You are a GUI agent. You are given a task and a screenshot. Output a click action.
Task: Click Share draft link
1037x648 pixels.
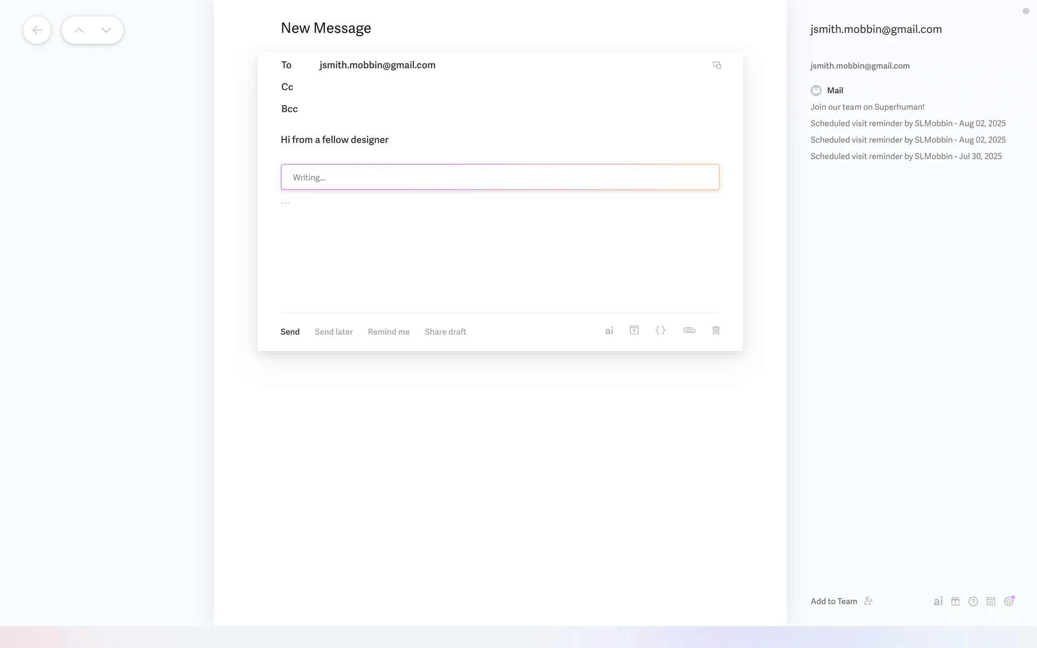click(445, 332)
